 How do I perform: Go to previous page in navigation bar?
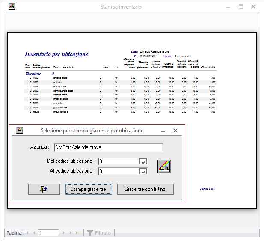tap(34, 233)
